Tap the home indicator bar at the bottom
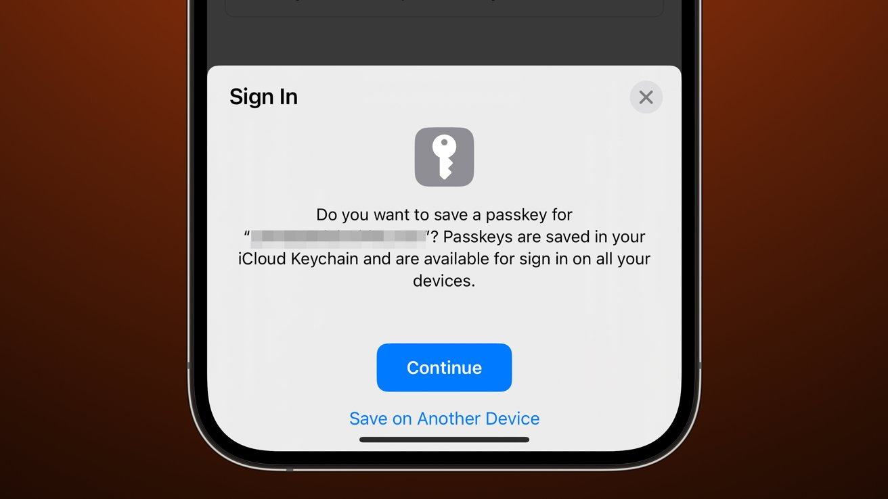 point(444,439)
